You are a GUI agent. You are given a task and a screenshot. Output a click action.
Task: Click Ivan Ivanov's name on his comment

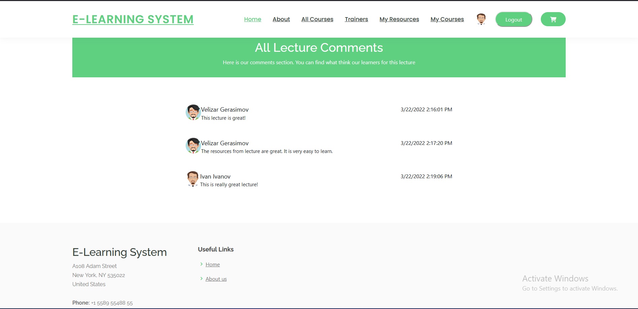(215, 176)
